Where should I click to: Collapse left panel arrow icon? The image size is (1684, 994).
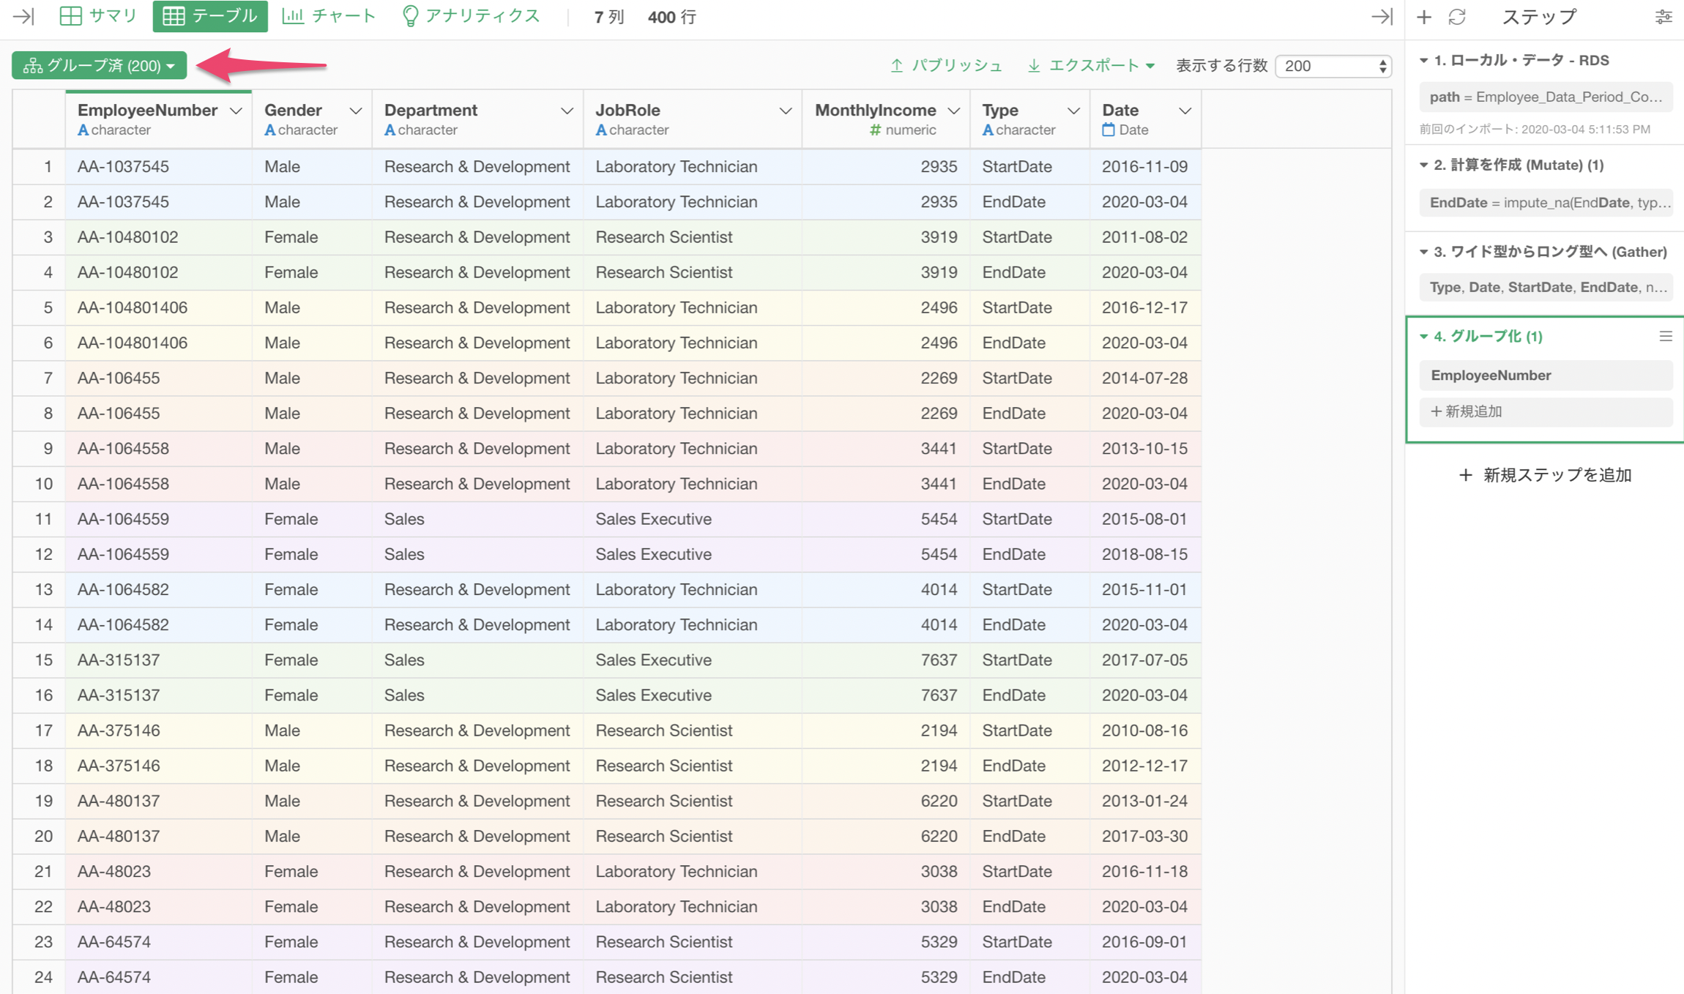coord(23,16)
